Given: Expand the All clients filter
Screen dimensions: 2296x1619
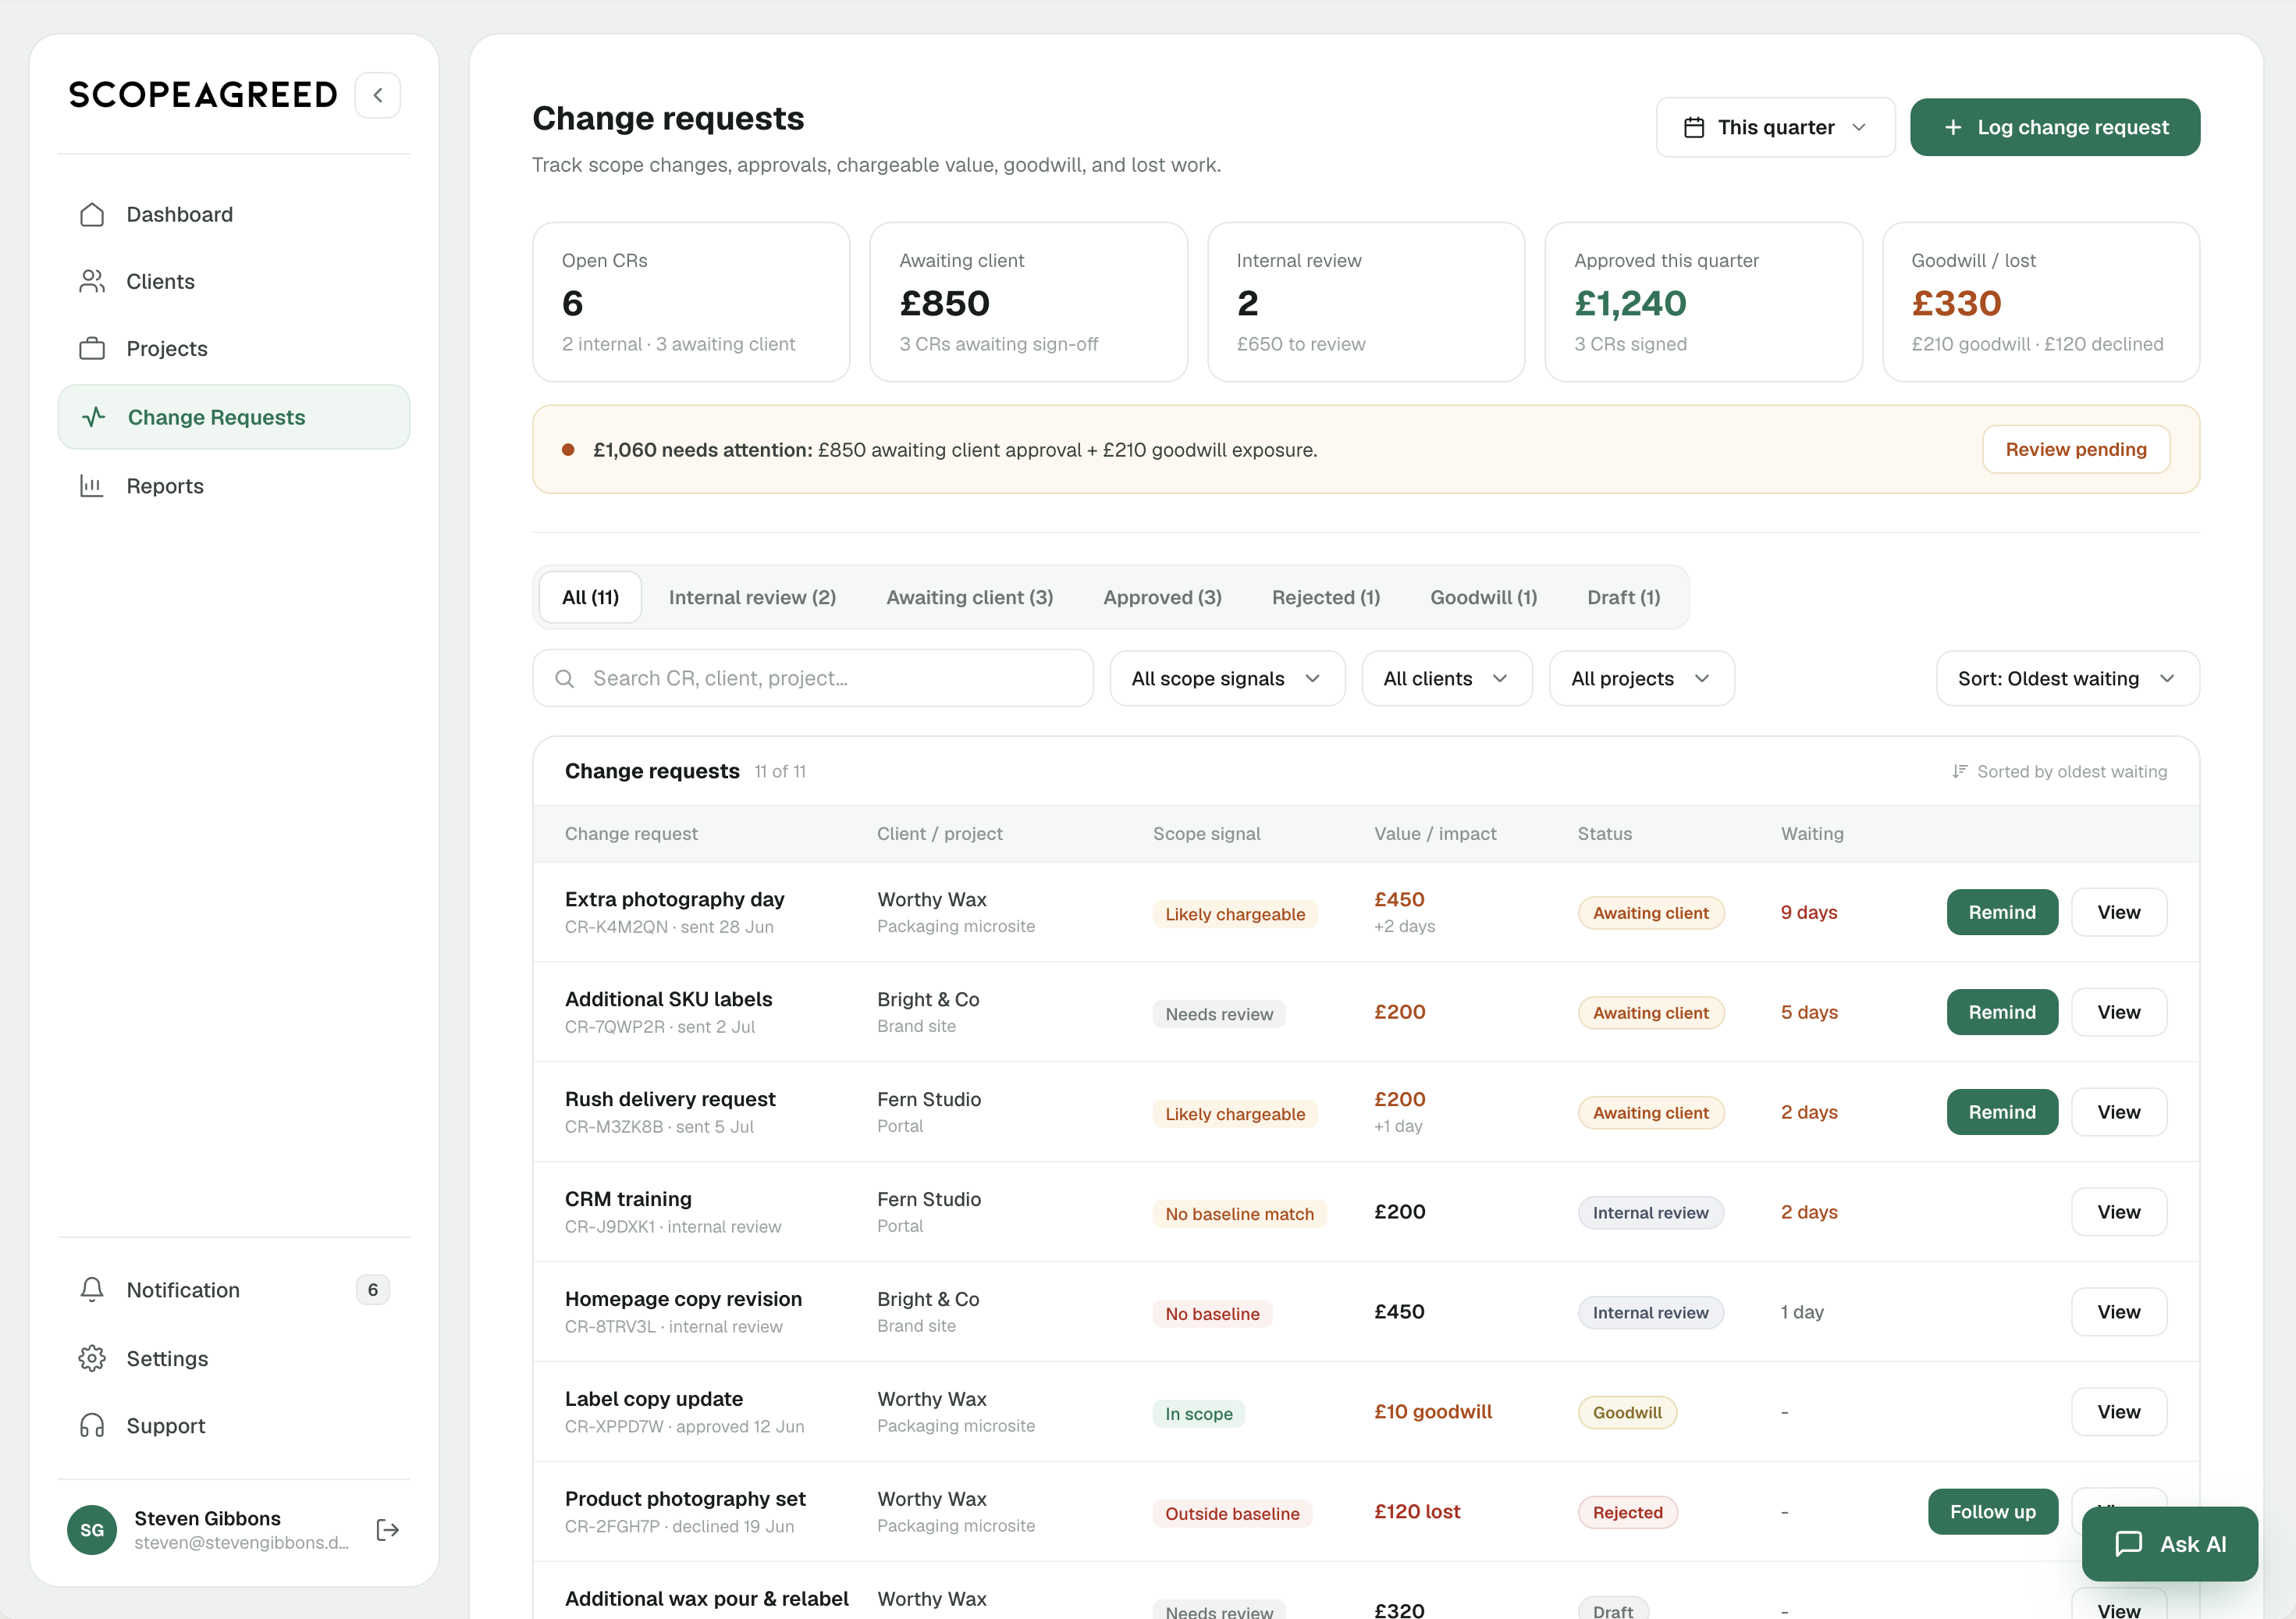Looking at the screenshot, I should [x=1446, y=678].
